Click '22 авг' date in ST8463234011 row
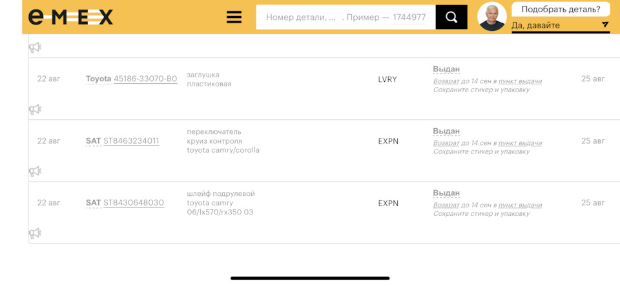The height and width of the screenshot is (286, 620). (49, 140)
